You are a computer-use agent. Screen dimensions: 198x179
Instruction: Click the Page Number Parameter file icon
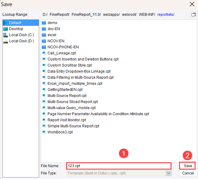[44, 114]
